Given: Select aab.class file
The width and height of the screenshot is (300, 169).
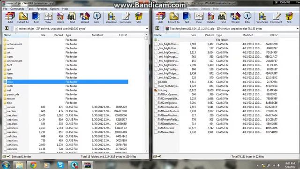Looking at the screenshot, I should pyautogui.click(x=12, y=120).
